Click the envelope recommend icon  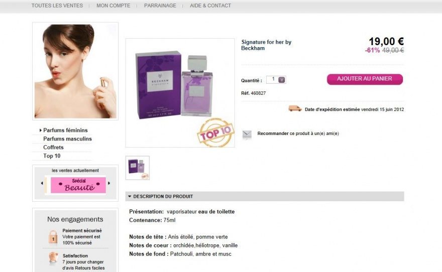coord(247,134)
